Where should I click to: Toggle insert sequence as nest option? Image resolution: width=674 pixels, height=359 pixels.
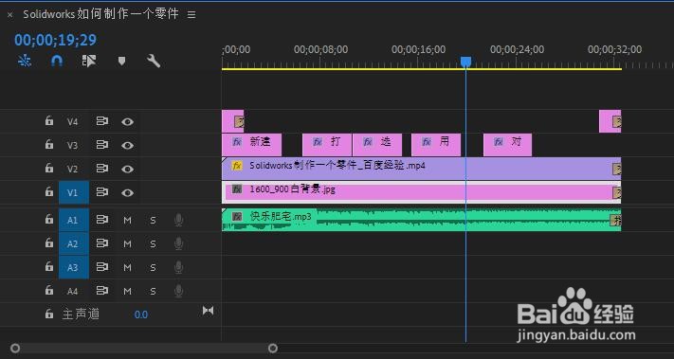[x=25, y=62]
